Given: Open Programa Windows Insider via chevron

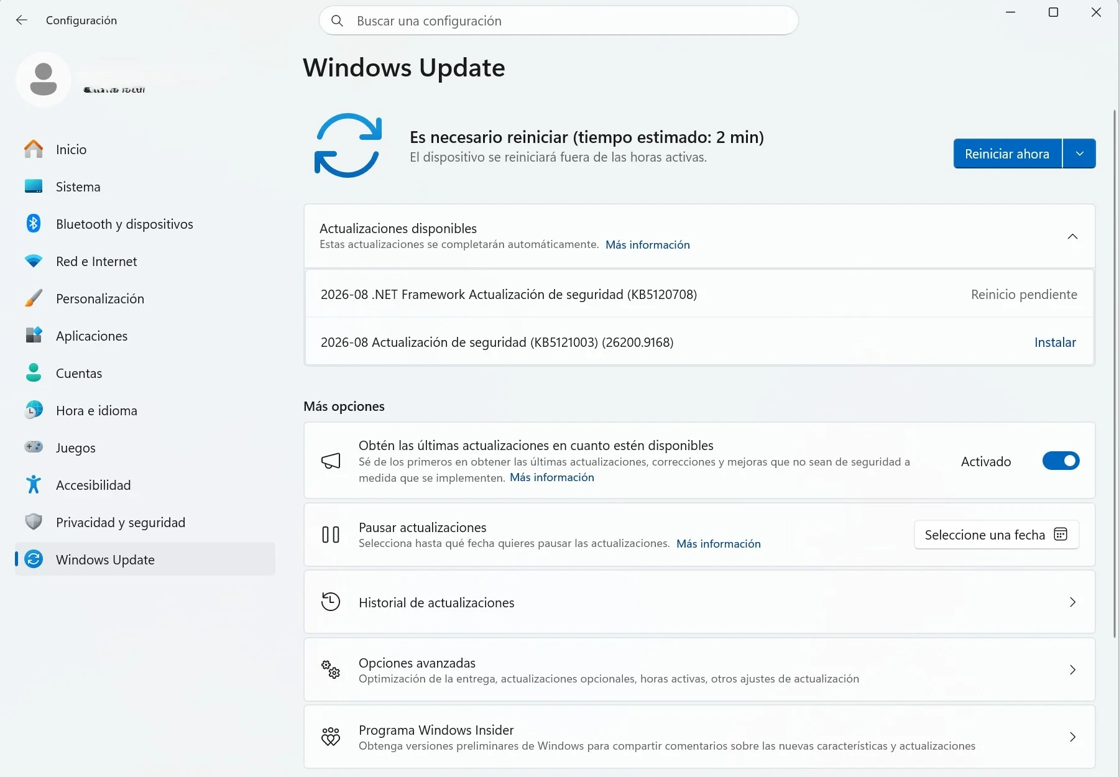Looking at the screenshot, I should 1072,737.
